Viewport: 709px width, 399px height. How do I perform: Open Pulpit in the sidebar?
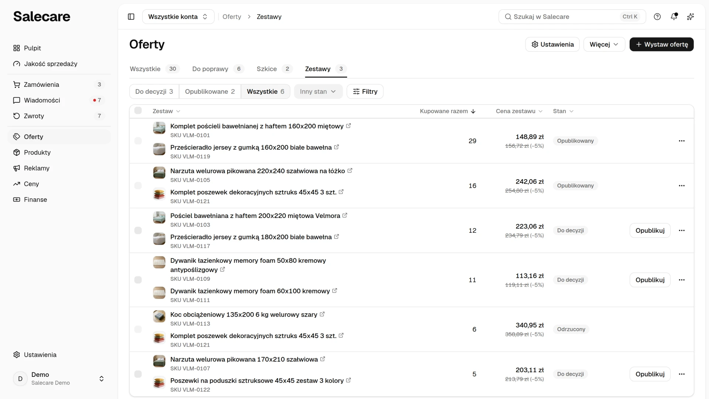(59, 48)
